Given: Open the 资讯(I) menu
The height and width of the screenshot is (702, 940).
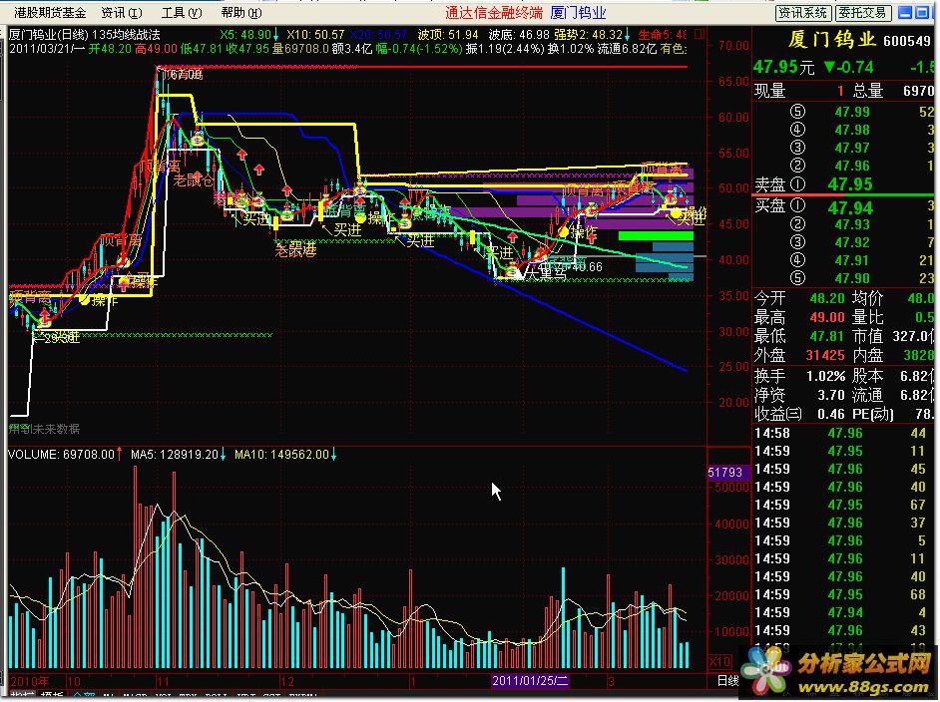Looking at the screenshot, I should [122, 13].
